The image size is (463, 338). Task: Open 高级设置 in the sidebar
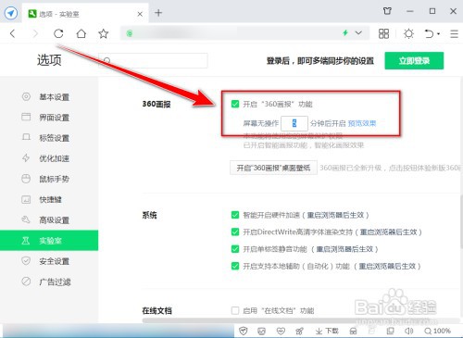[x=49, y=219]
